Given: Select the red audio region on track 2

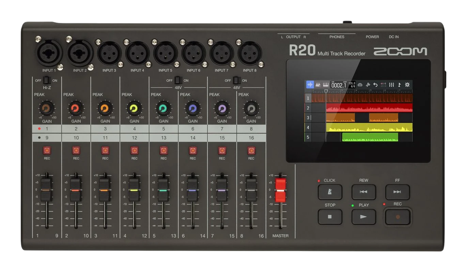Looking at the screenshot, I should pyautogui.click(x=369, y=108).
